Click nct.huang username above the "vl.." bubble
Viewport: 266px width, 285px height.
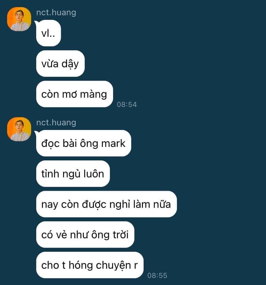[56, 12]
